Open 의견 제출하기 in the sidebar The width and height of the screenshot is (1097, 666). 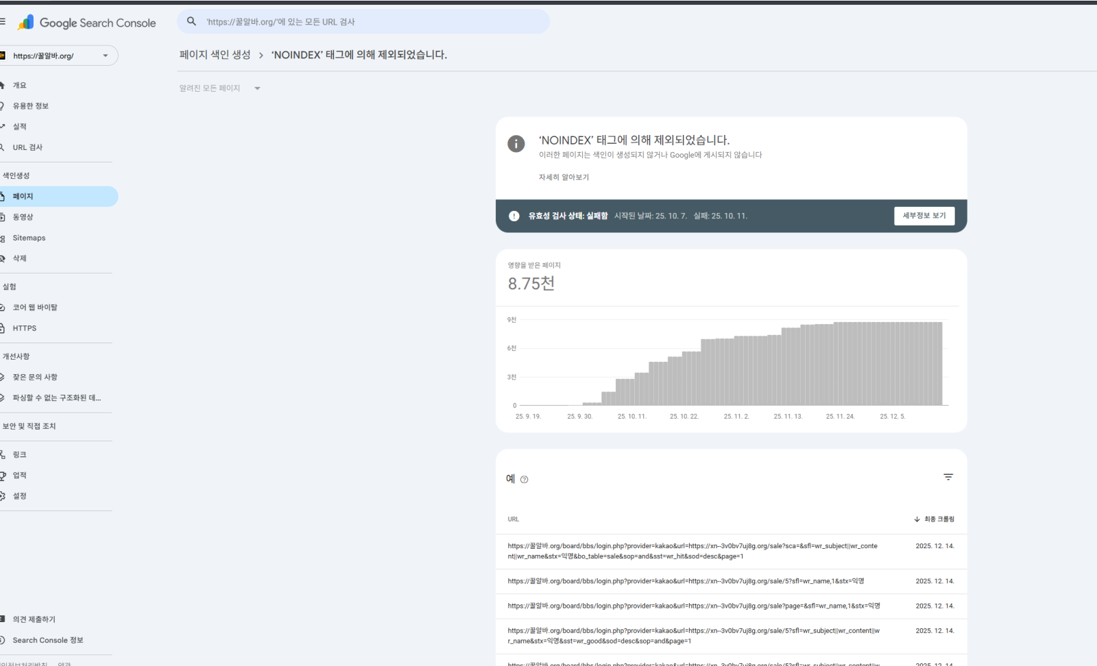34,619
